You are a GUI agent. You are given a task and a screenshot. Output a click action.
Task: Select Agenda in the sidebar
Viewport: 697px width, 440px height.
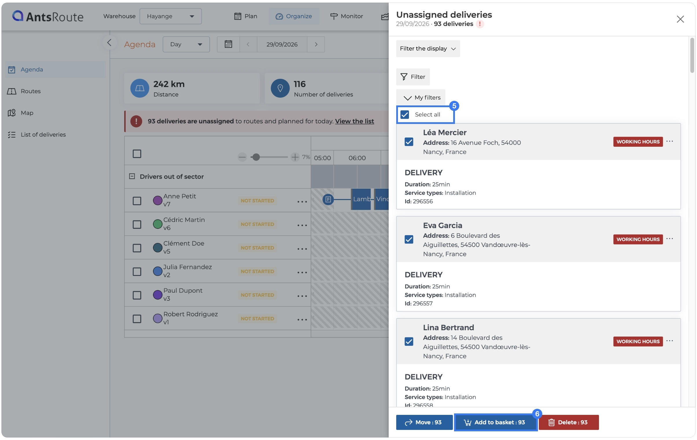55,69
